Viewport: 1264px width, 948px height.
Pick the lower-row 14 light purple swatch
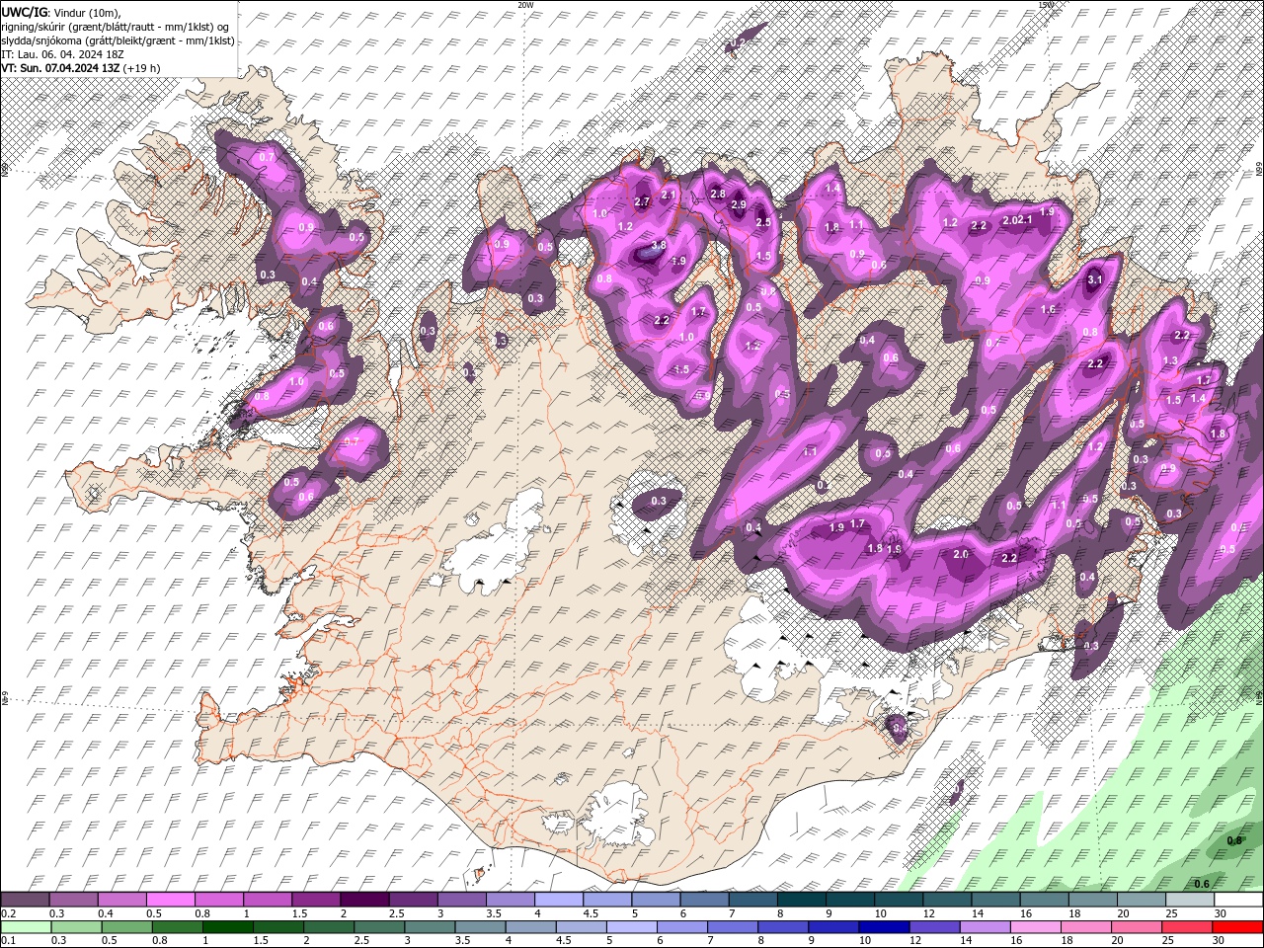tap(985, 927)
